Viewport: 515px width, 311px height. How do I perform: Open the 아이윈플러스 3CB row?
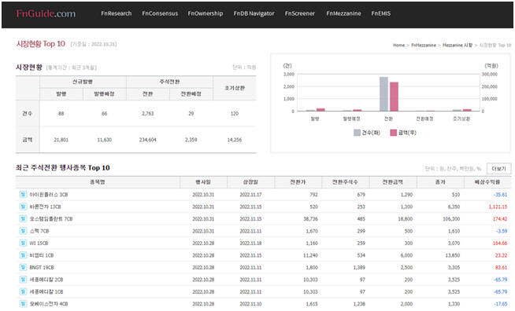click(x=263, y=195)
